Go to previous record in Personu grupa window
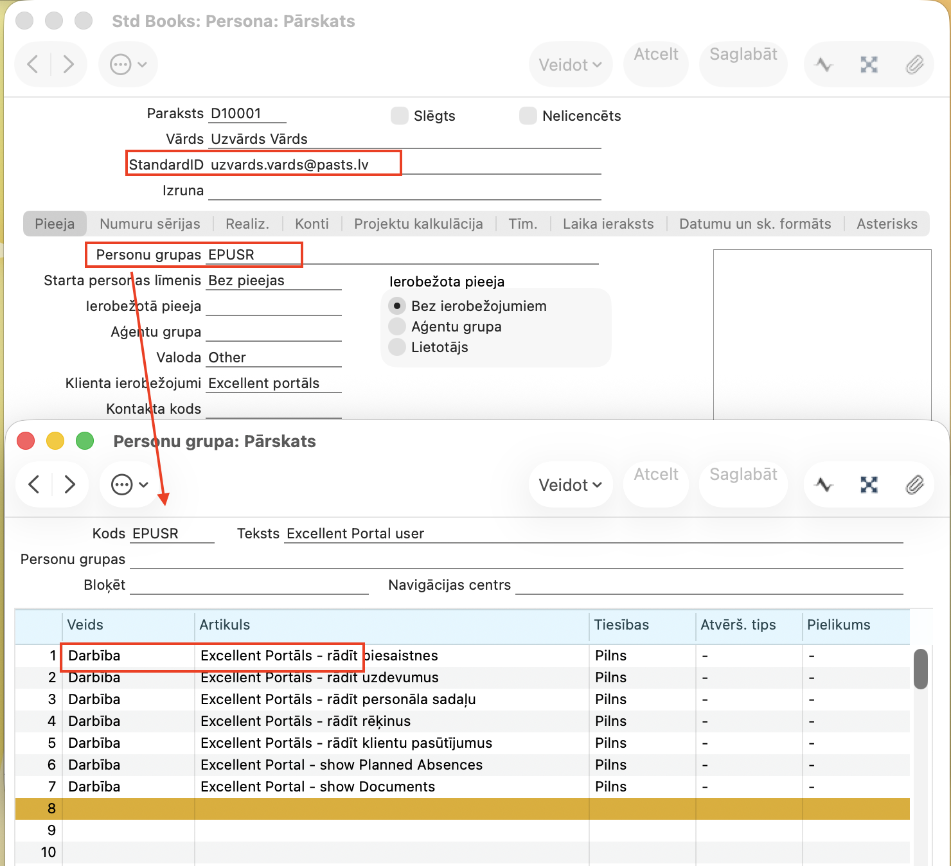The image size is (951, 866). point(35,484)
